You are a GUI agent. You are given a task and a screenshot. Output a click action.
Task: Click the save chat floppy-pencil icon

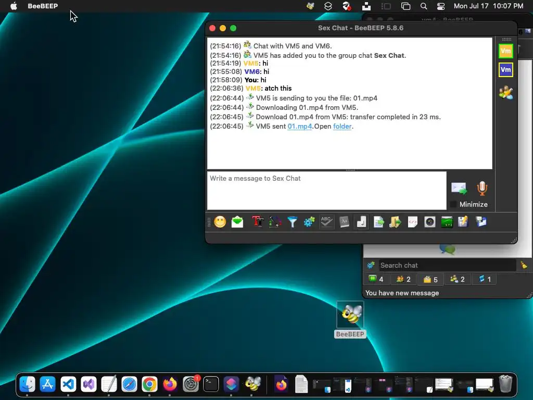(463, 222)
